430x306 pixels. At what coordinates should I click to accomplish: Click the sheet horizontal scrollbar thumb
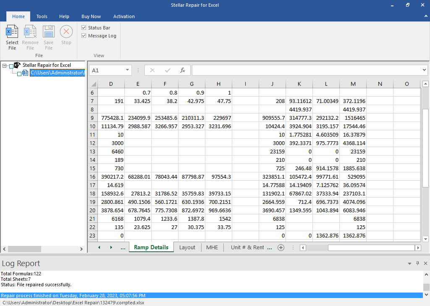click(x=372, y=248)
